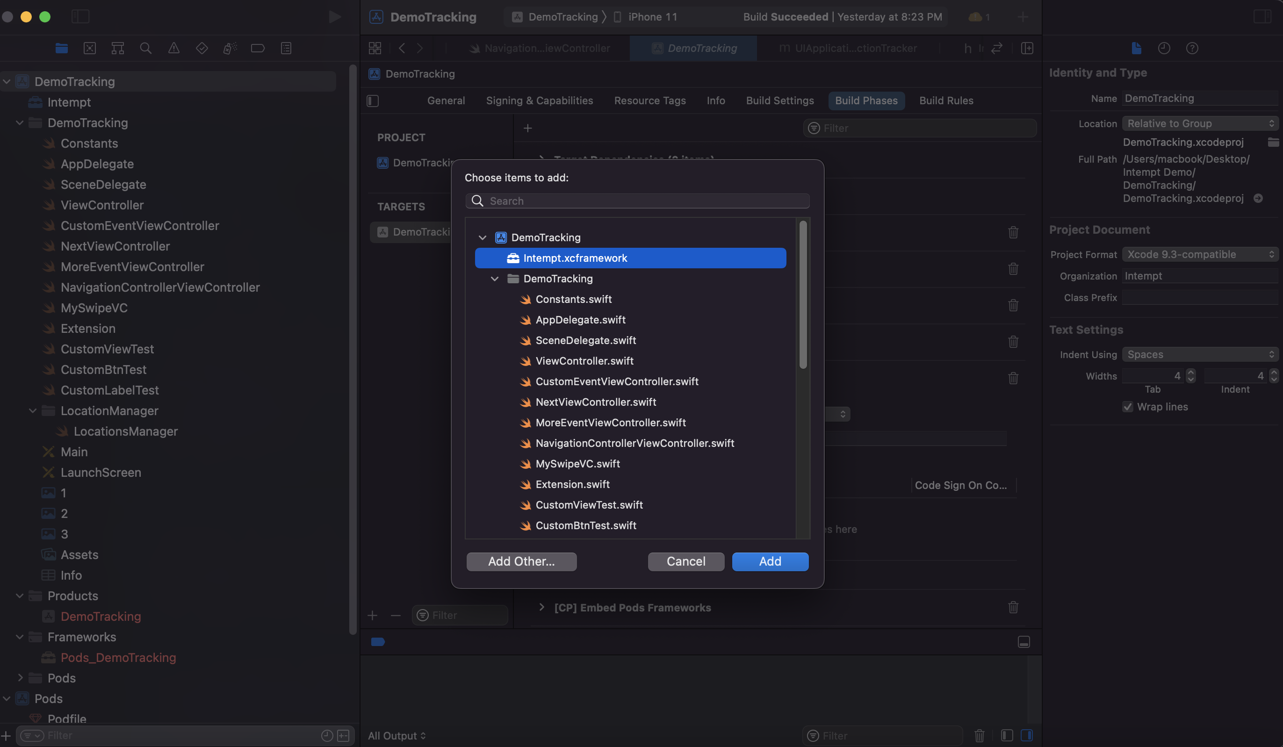Click Add Other... button
Viewport: 1283px width, 747px height.
pyautogui.click(x=521, y=561)
